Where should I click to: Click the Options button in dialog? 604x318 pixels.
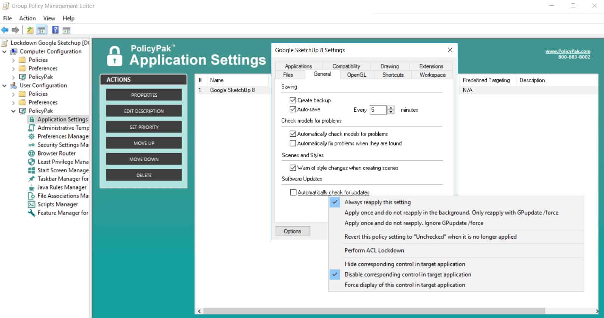coord(293,231)
